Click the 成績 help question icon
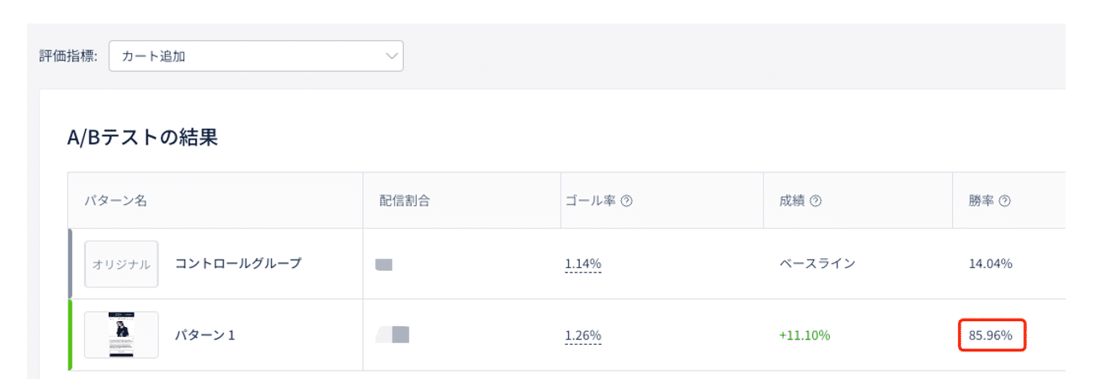 pyautogui.click(x=816, y=201)
